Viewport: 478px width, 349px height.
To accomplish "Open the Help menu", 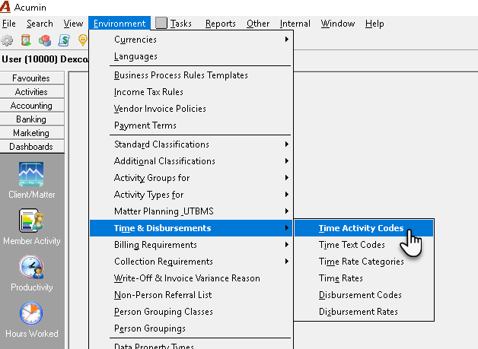I will pos(374,24).
